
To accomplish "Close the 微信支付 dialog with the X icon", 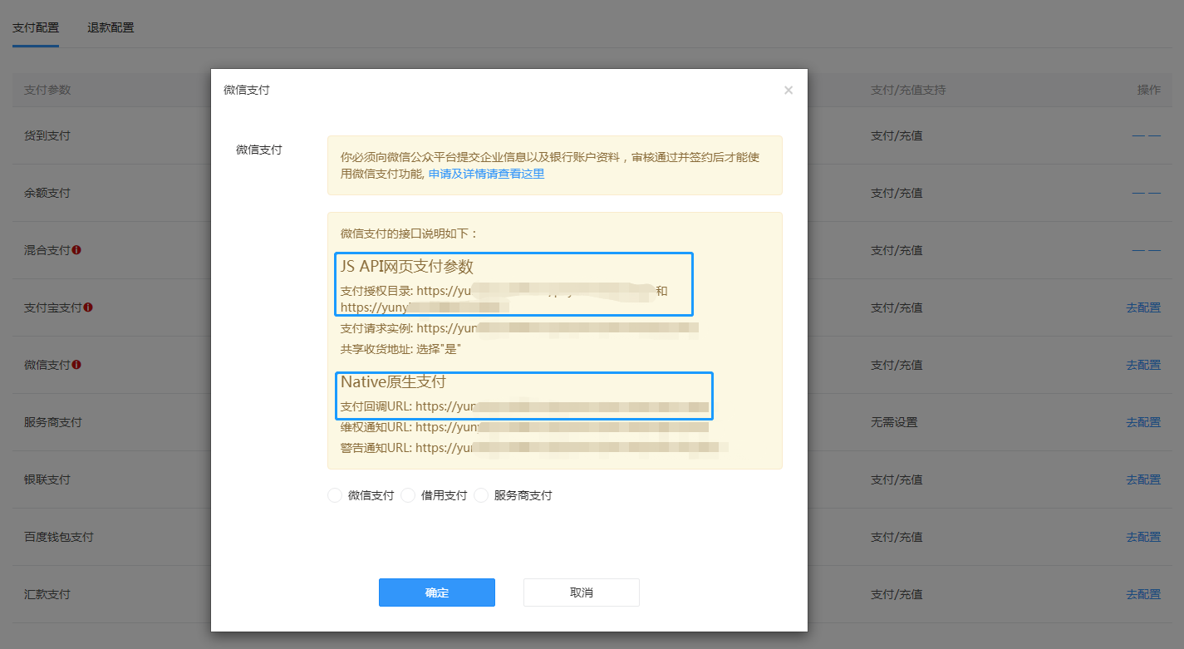I will [x=789, y=91].
